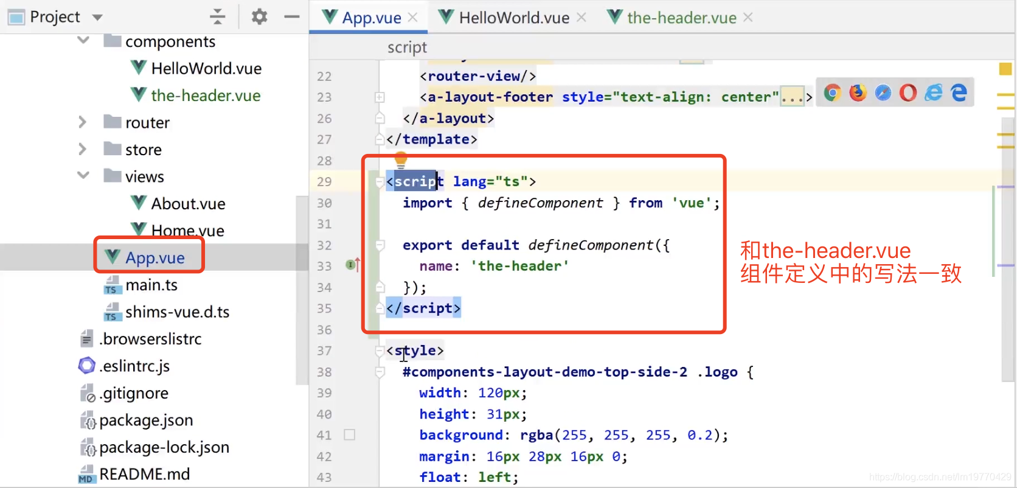This screenshot has width=1017, height=488.
Task: Open shims-vue.d.ts file
Action: pos(177,312)
